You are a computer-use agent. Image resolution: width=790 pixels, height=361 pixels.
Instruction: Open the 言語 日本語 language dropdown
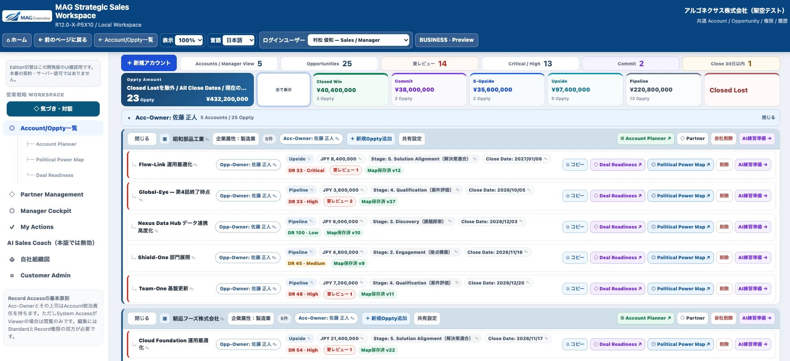[x=239, y=40]
